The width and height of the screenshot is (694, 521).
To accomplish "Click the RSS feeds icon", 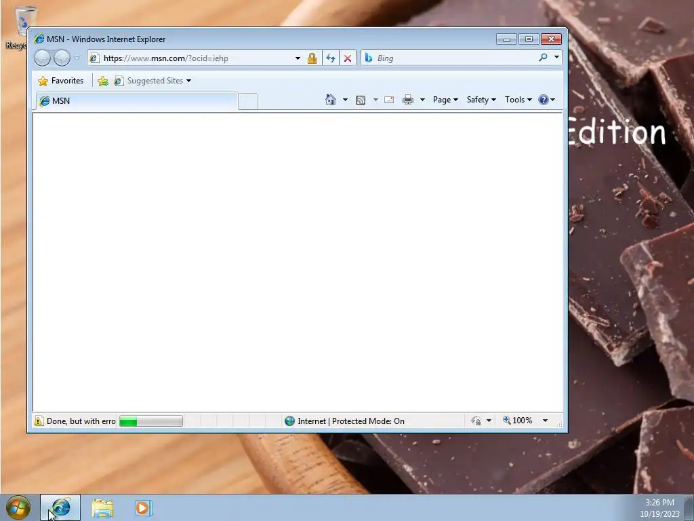I will (361, 100).
